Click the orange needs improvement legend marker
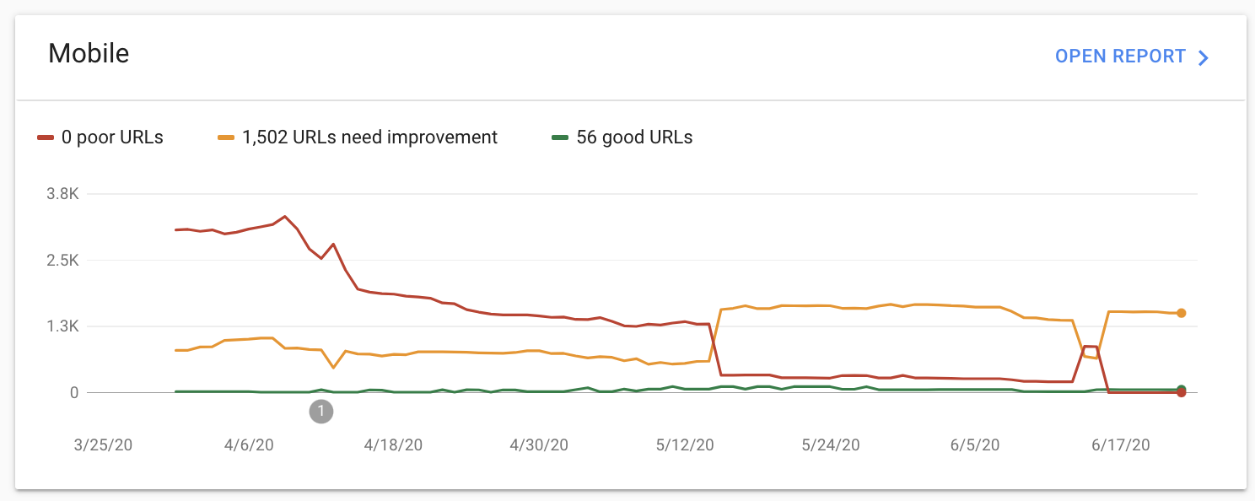 click(224, 137)
